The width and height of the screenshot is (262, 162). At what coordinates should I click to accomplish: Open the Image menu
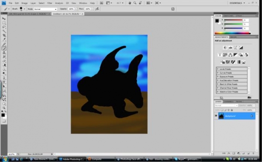(24, 3)
